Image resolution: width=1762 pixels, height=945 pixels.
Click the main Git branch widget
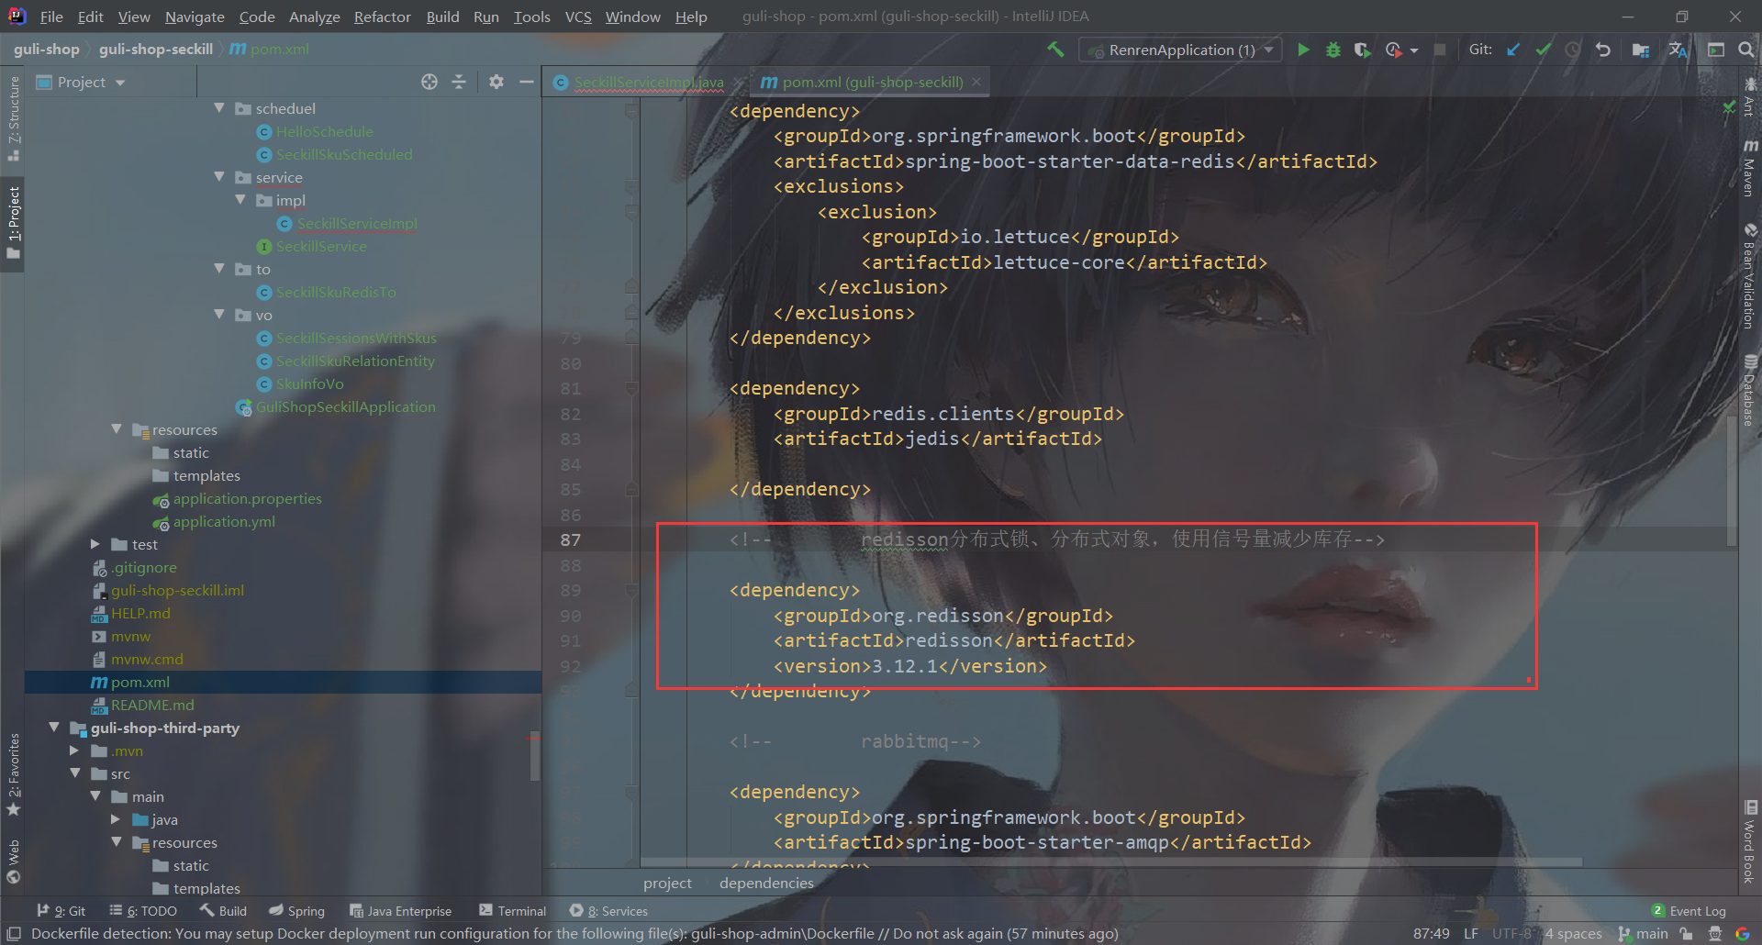1644,934
